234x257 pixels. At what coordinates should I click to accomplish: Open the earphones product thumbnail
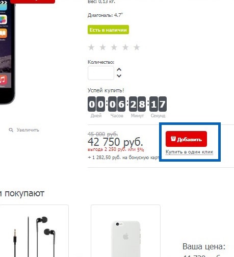[34, 231]
